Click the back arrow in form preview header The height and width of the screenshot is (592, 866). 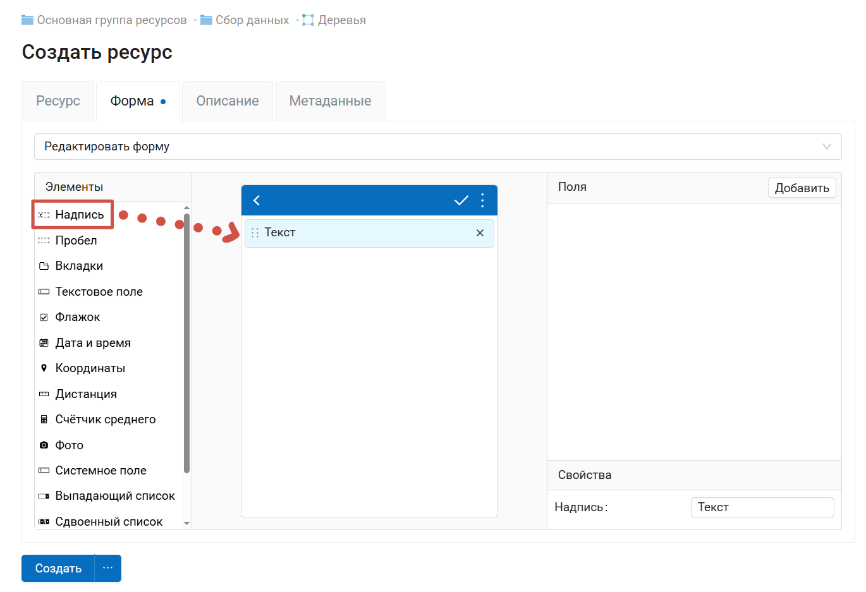(x=257, y=200)
